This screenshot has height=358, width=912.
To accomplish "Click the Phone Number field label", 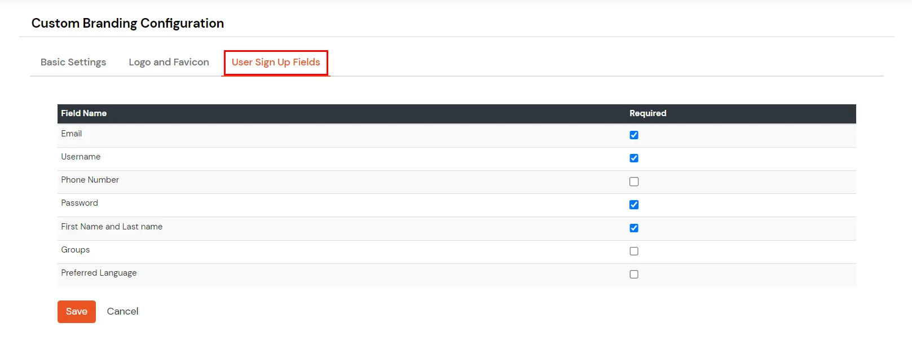I will coord(90,180).
